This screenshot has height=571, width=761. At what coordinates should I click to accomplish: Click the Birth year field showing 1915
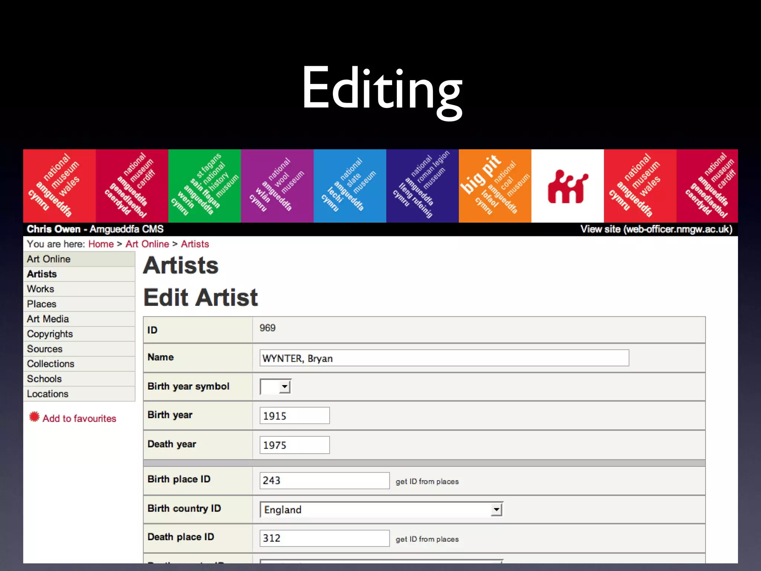[x=294, y=416]
